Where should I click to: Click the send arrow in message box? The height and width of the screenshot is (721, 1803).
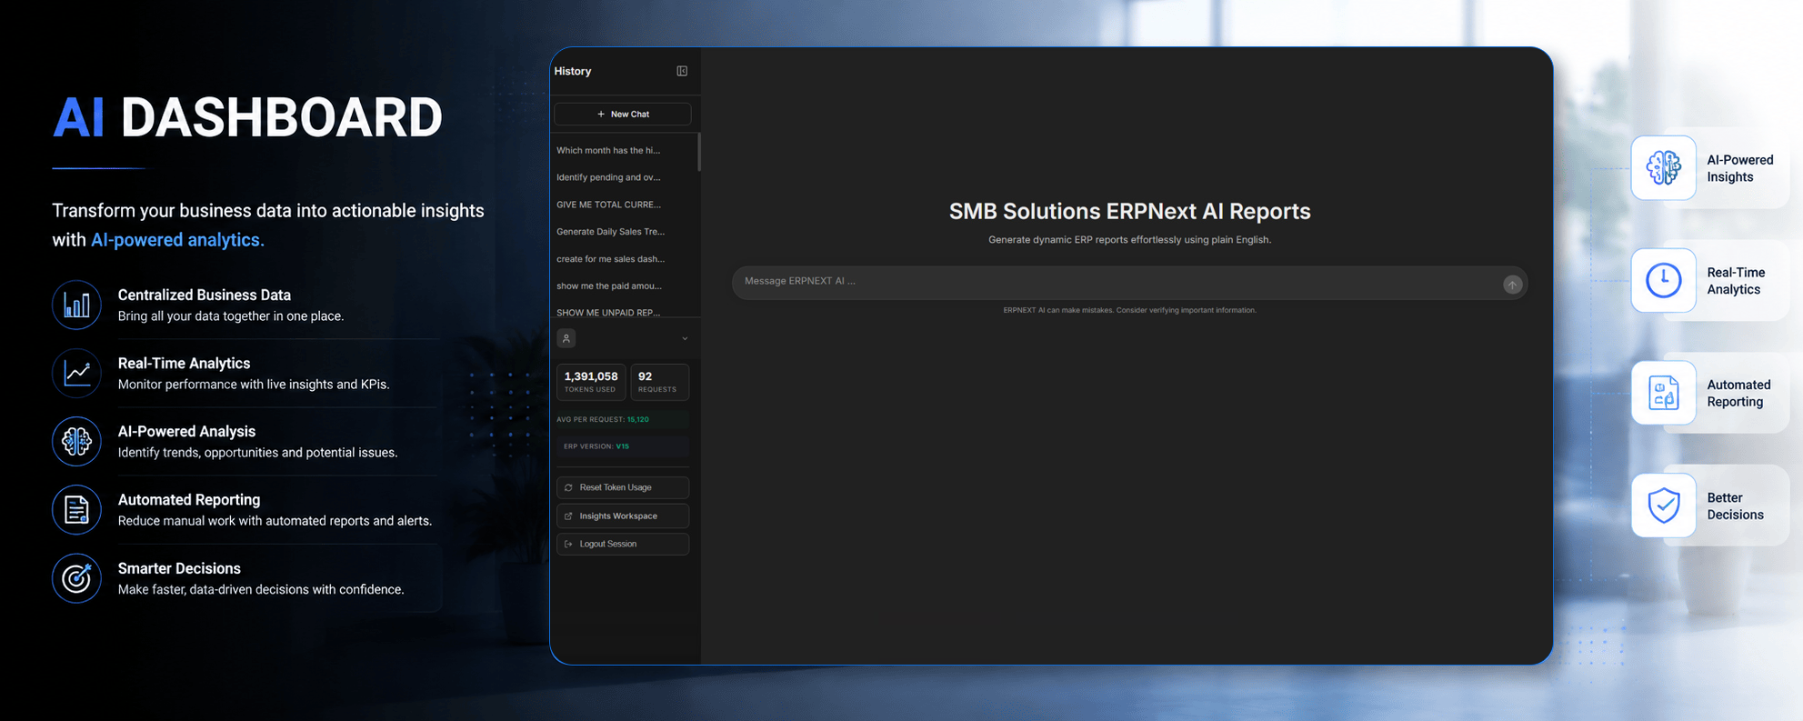click(1512, 285)
